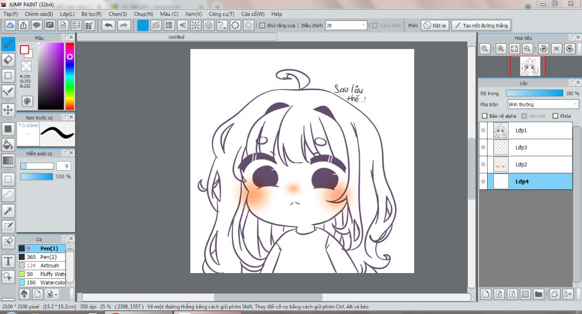The image size is (582, 314).
Task: Open the Tệp(F) menu
Action: click(11, 14)
